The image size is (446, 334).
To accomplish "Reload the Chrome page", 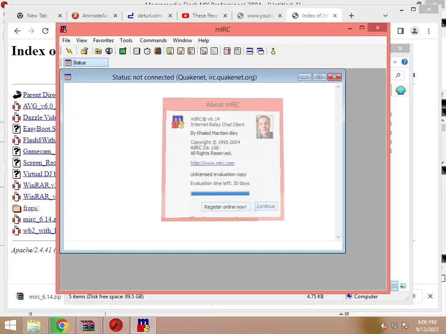I will pyautogui.click(x=45, y=31).
